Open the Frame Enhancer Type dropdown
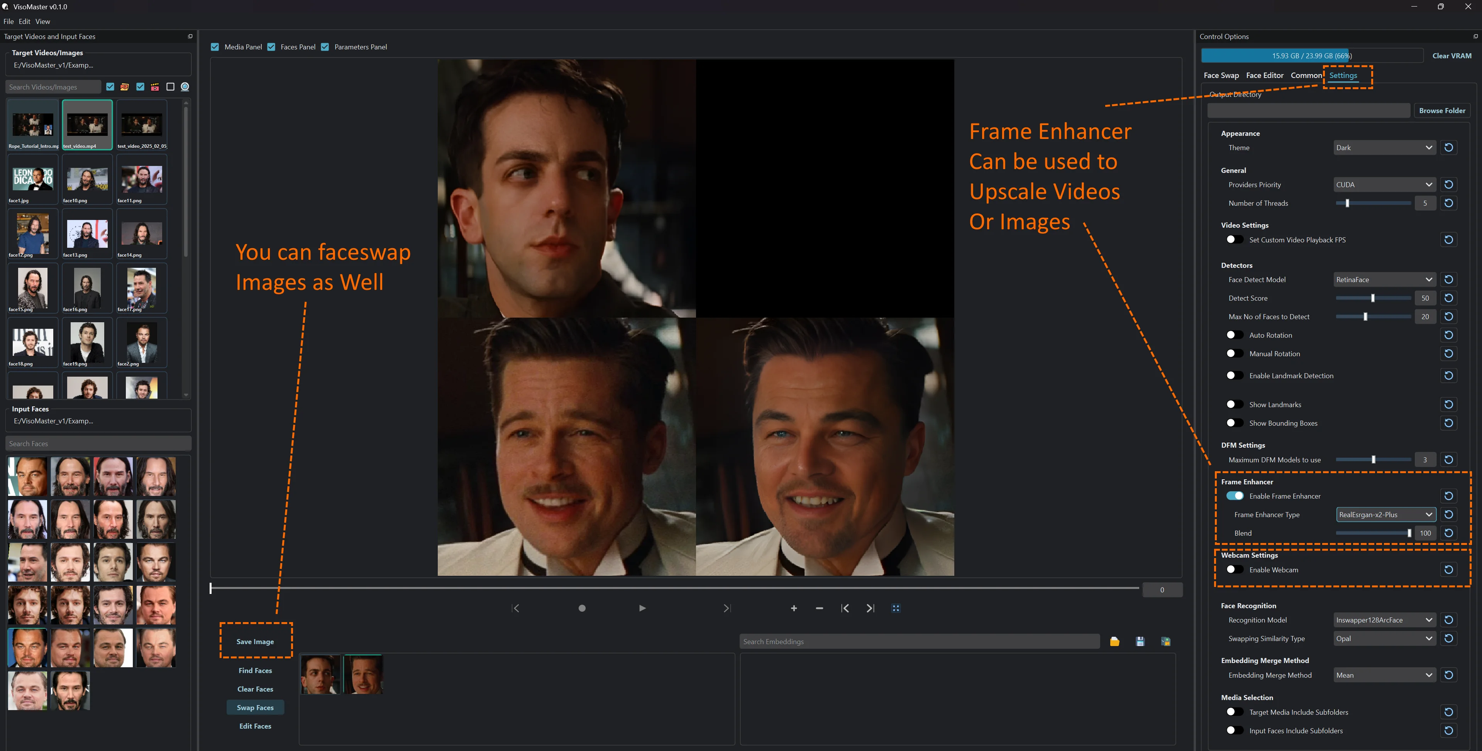Screen dimensions: 1482x751 pos(1386,515)
